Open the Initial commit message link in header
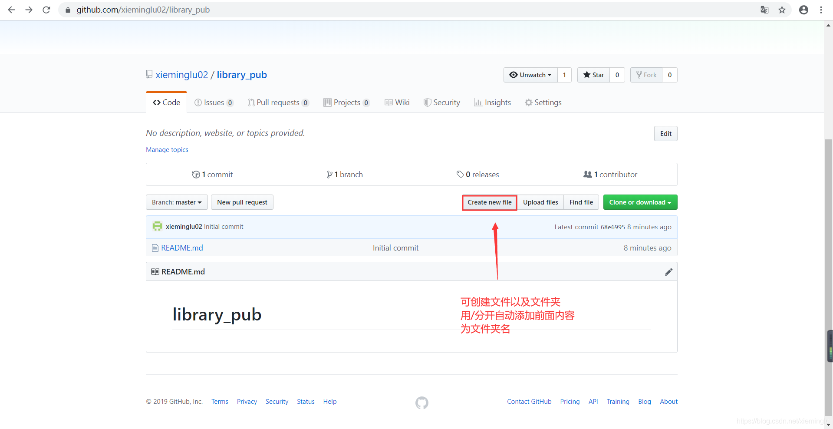 [x=224, y=227]
